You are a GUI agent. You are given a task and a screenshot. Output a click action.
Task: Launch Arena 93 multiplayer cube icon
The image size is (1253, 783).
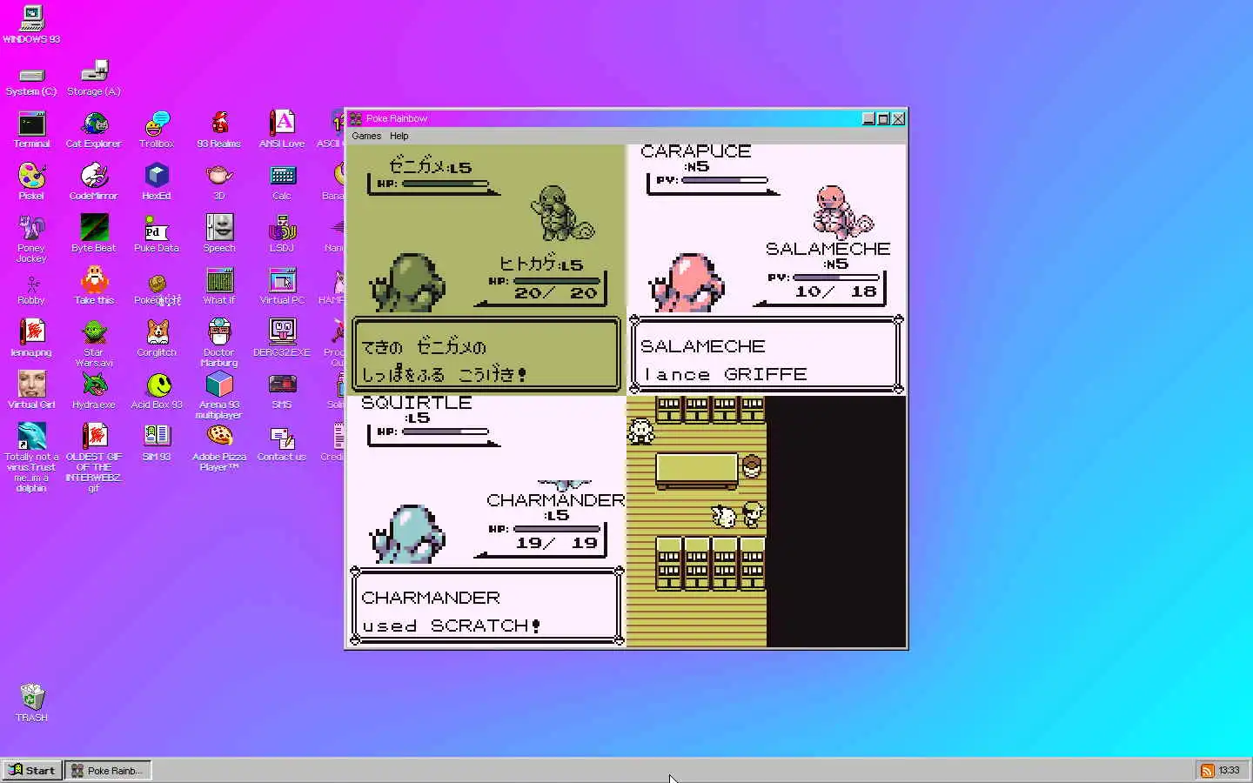pos(219,396)
